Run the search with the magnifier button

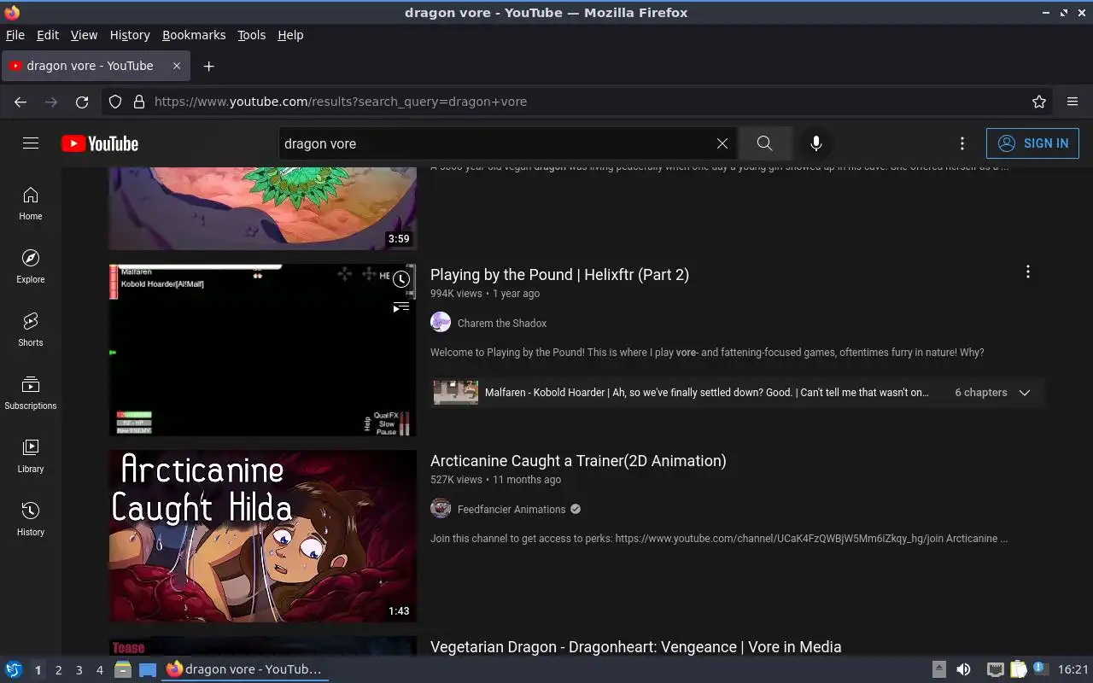pyautogui.click(x=764, y=143)
